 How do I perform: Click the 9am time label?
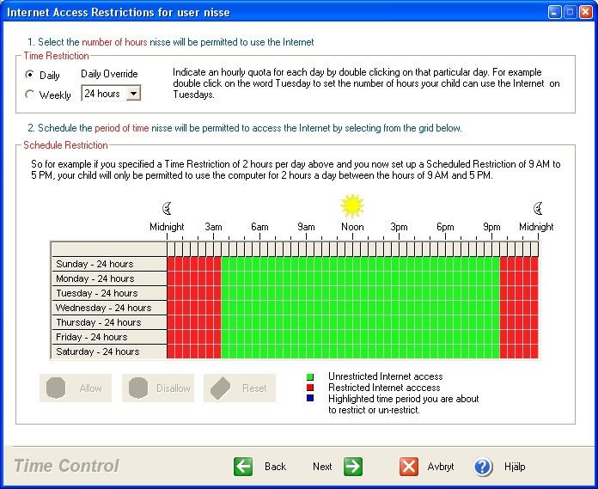tap(306, 227)
